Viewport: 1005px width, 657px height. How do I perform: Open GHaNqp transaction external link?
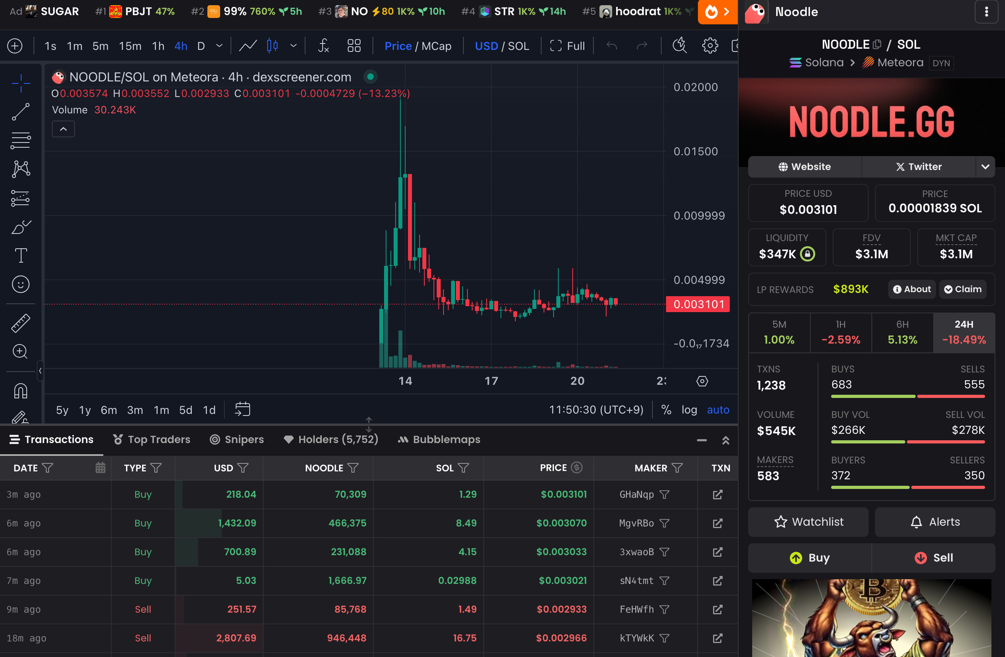click(x=717, y=494)
